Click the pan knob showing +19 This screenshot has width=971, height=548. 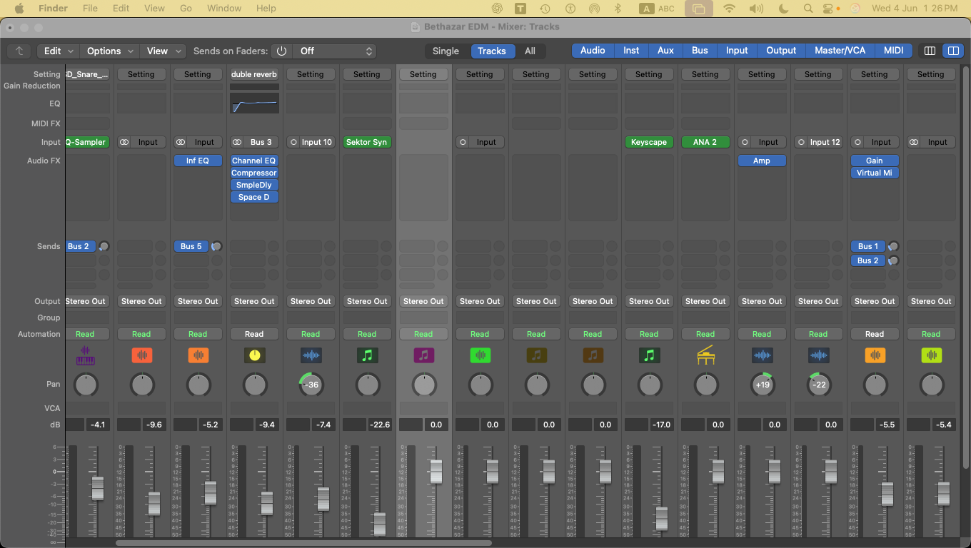(762, 385)
